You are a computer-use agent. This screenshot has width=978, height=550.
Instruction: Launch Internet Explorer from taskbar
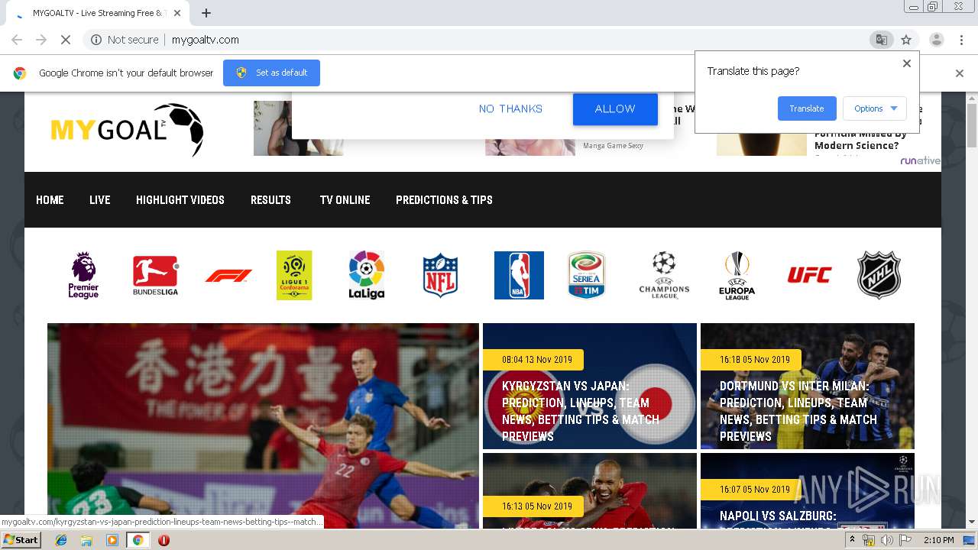point(61,540)
